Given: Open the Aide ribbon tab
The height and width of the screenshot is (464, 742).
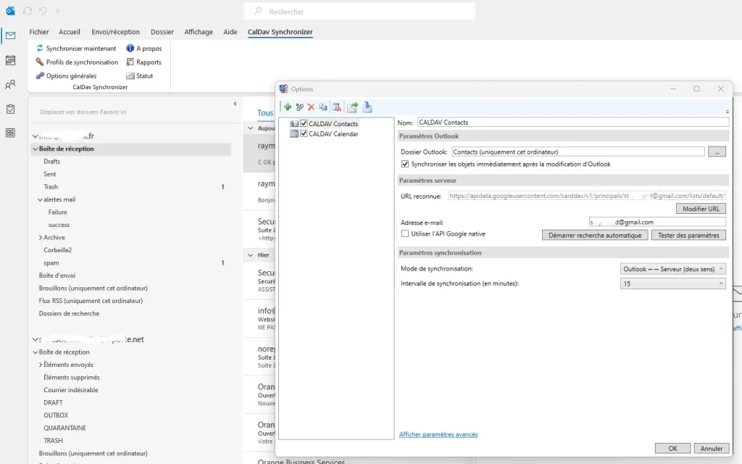Looking at the screenshot, I should point(230,32).
